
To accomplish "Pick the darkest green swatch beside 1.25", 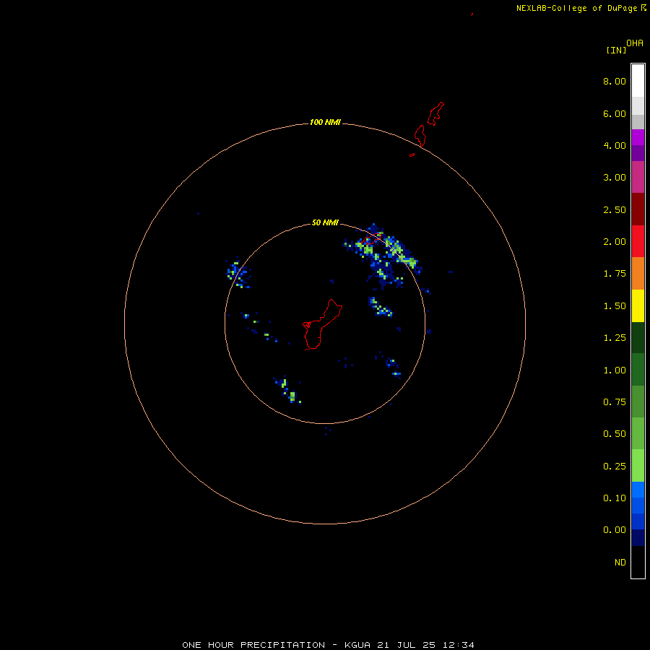I will (x=638, y=338).
